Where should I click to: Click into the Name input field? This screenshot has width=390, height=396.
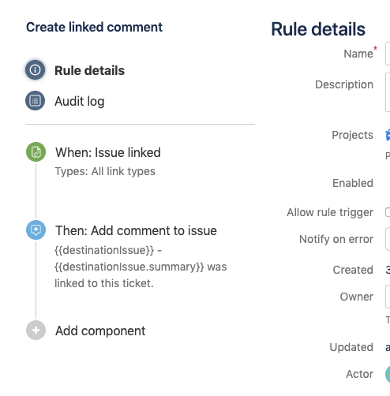click(388, 54)
